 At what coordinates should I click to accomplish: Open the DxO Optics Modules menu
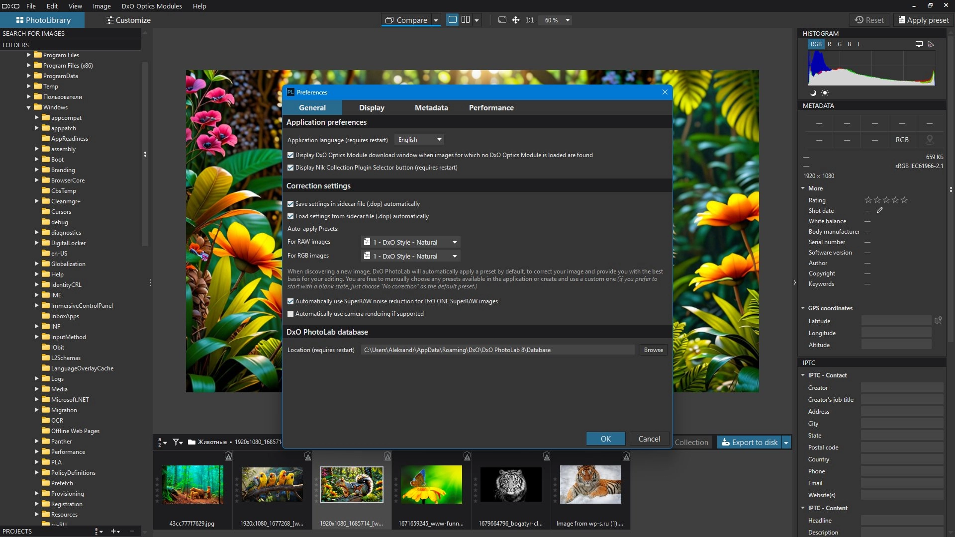(152, 6)
